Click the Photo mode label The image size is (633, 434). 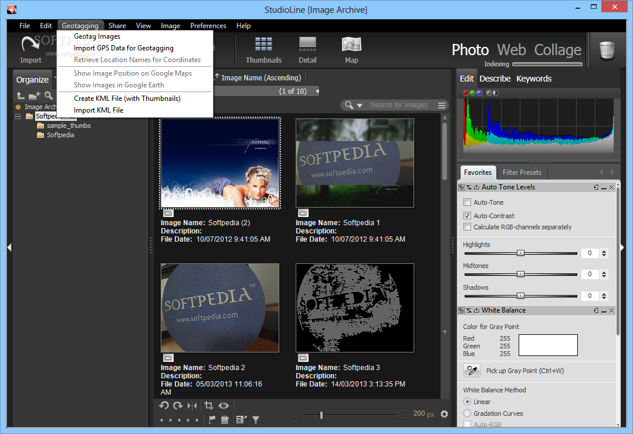coord(470,50)
